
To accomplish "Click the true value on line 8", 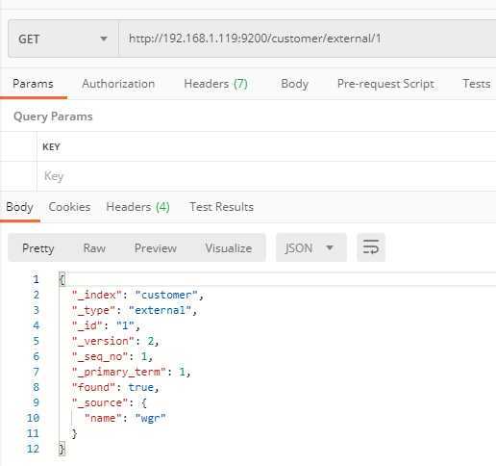I will [x=141, y=387].
